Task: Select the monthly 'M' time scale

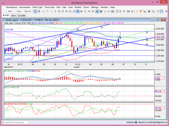Action: [93, 11]
